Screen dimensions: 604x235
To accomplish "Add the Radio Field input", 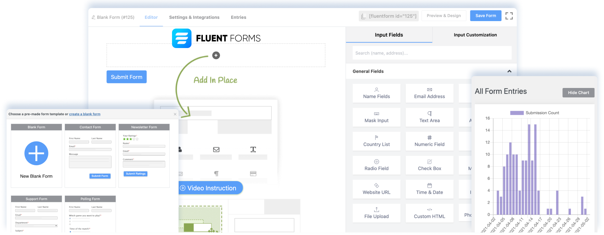I will [376, 165].
